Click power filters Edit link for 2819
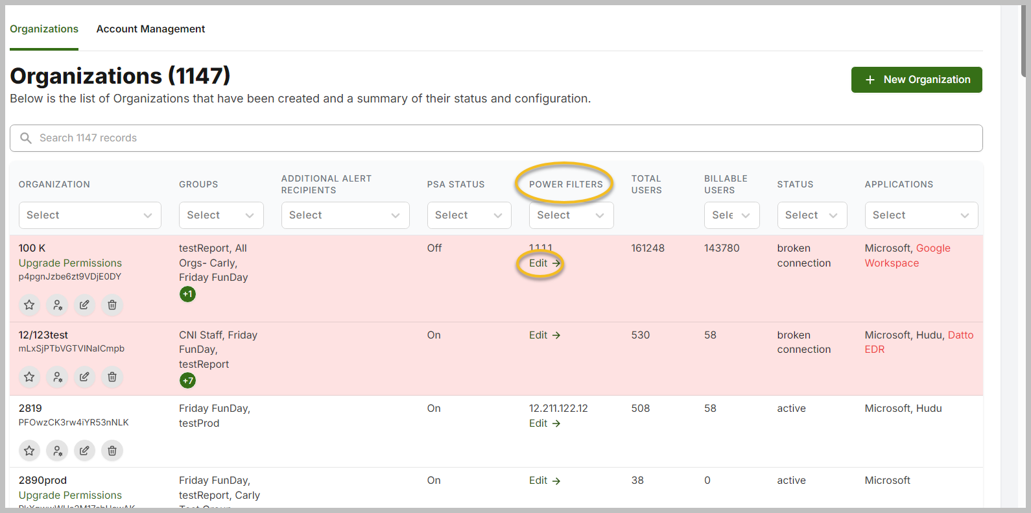 pos(545,424)
